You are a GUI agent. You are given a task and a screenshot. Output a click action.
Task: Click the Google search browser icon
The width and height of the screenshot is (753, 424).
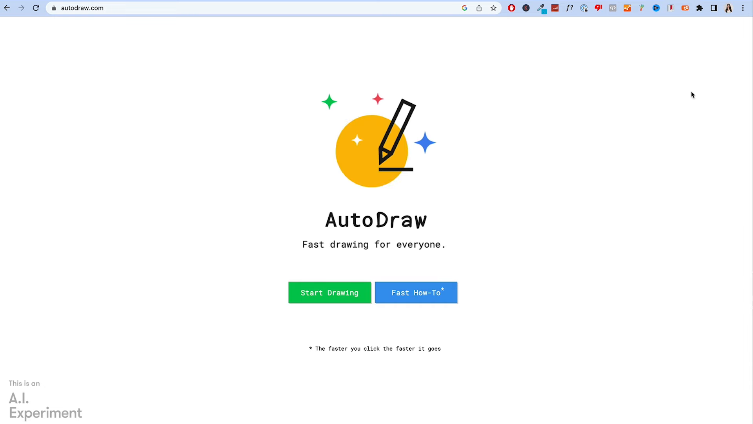[x=464, y=8]
